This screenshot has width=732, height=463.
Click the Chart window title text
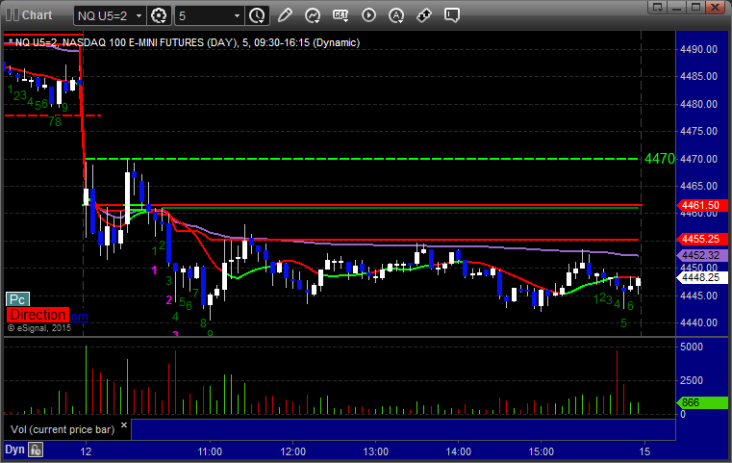pos(37,15)
